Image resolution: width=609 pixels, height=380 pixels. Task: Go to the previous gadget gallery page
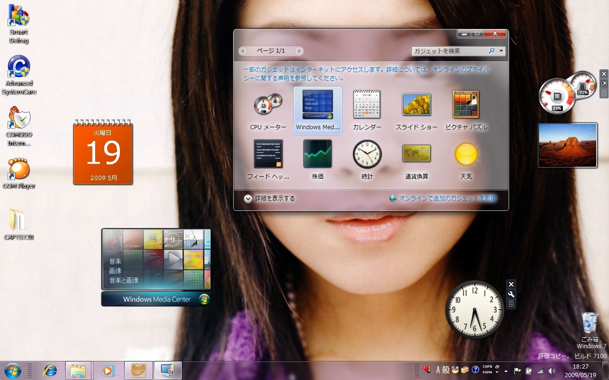click(x=243, y=51)
